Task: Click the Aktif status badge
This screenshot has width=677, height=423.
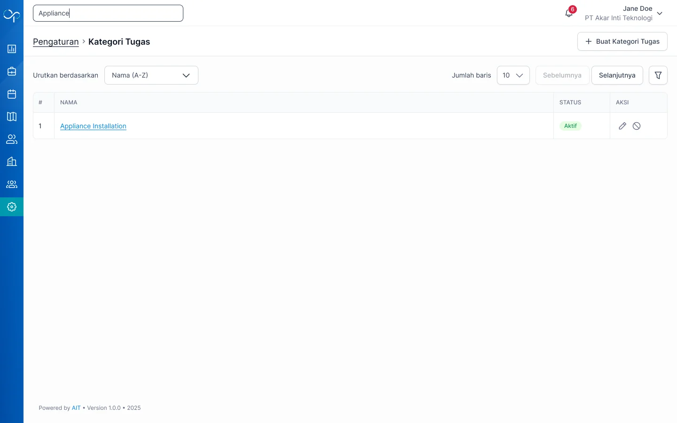Action: pos(571,126)
